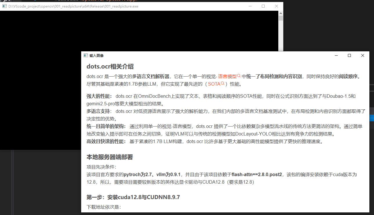The height and width of the screenshot is (215, 374).
Task: Click bold text pytroch为2.7、vllm为0.9.1
Action: pos(152,175)
